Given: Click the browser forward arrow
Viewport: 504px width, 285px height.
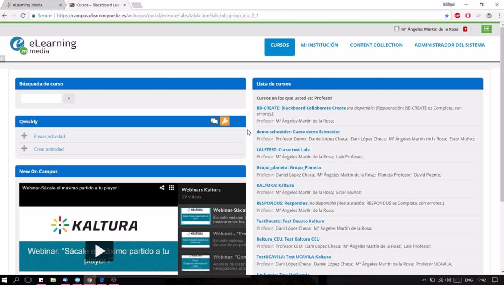Looking at the screenshot, I should 14,16.
